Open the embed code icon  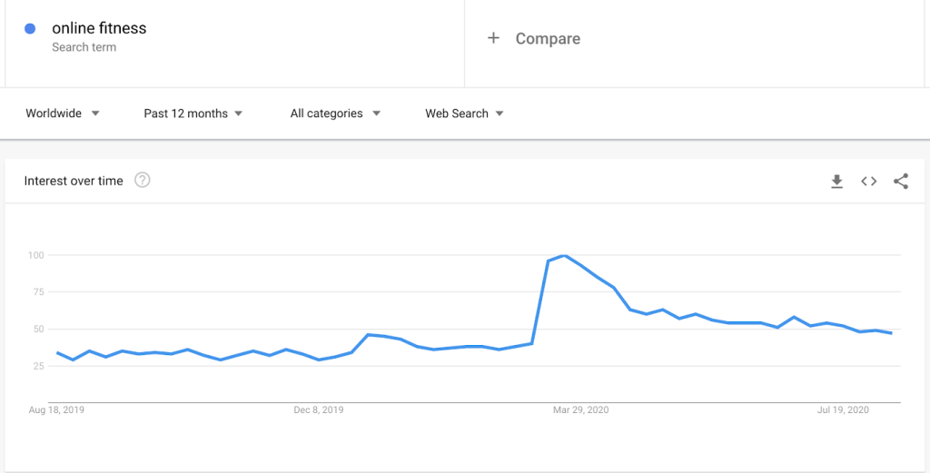click(x=869, y=182)
